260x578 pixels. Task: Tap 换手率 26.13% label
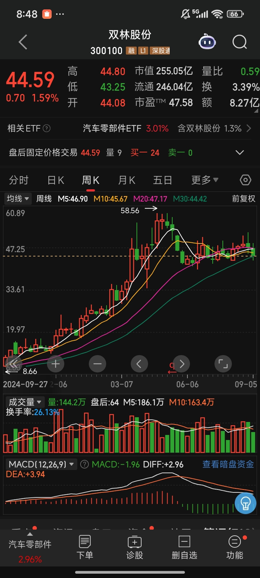tap(32, 412)
